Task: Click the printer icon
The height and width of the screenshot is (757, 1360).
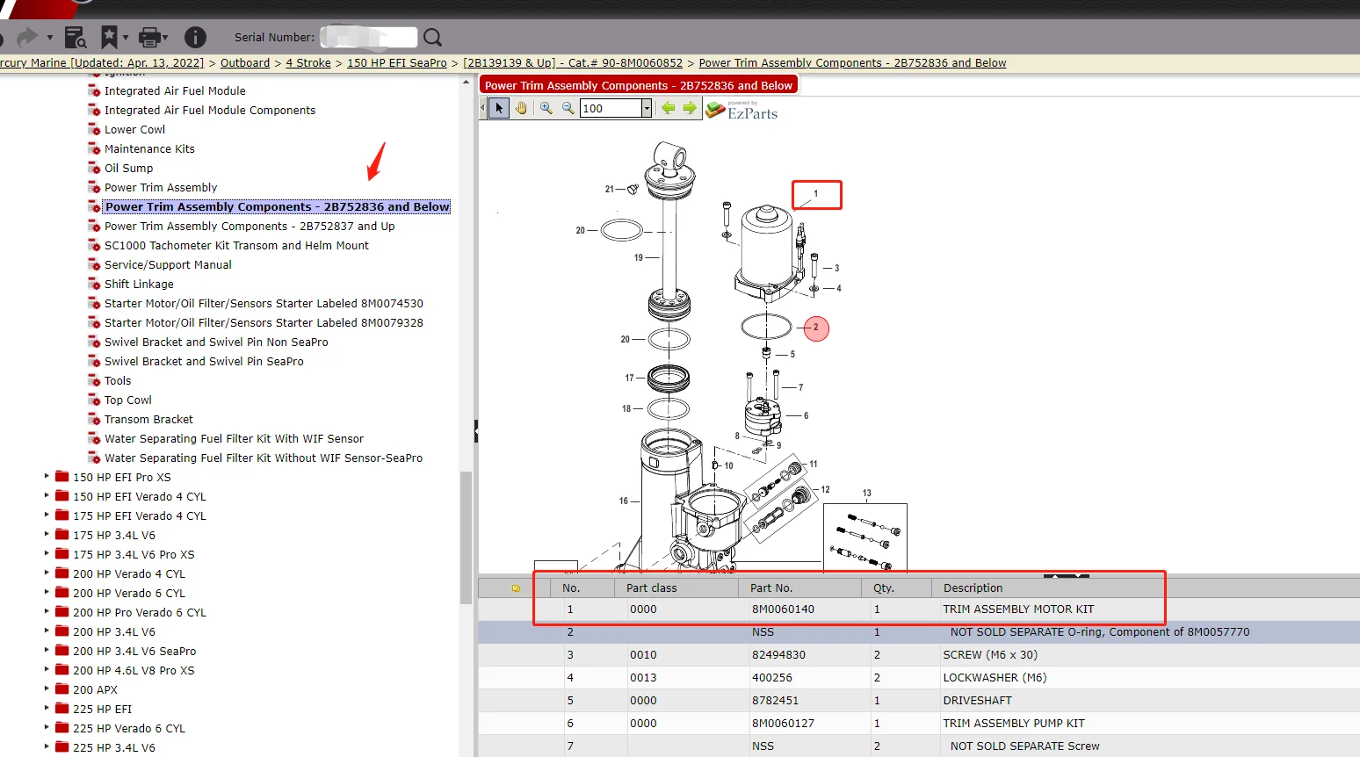Action: pyautogui.click(x=149, y=37)
